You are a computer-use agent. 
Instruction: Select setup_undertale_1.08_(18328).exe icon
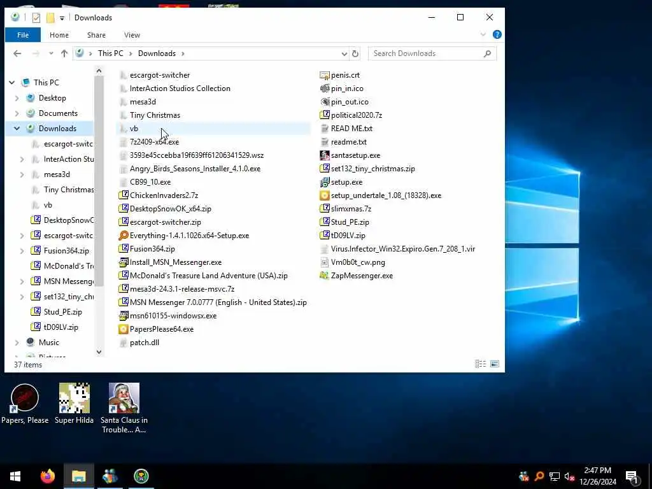[x=324, y=195]
